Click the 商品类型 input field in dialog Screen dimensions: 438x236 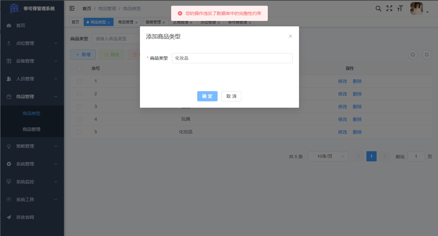click(x=232, y=58)
